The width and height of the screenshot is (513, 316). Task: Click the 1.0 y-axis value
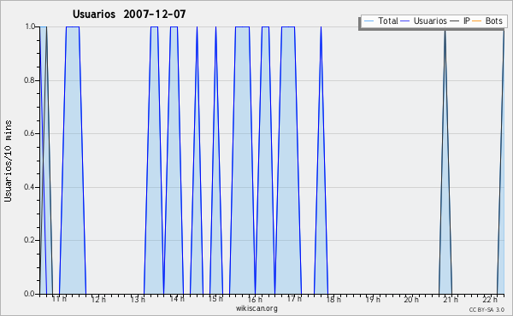click(x=30, y=26)
